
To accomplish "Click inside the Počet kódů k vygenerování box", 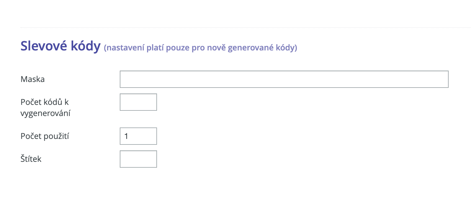I will (x=138, y=102).
